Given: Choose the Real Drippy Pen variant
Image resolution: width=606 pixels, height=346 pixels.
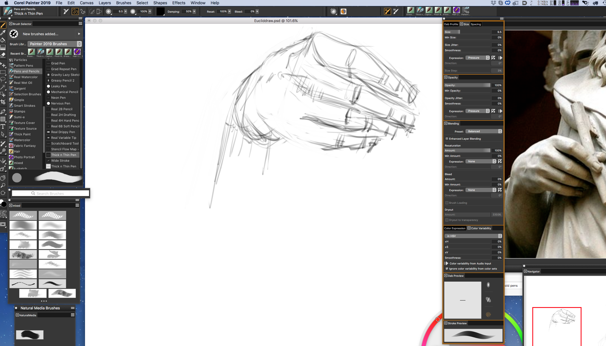Looking at the screenshot, I should [x=63, y=132].
